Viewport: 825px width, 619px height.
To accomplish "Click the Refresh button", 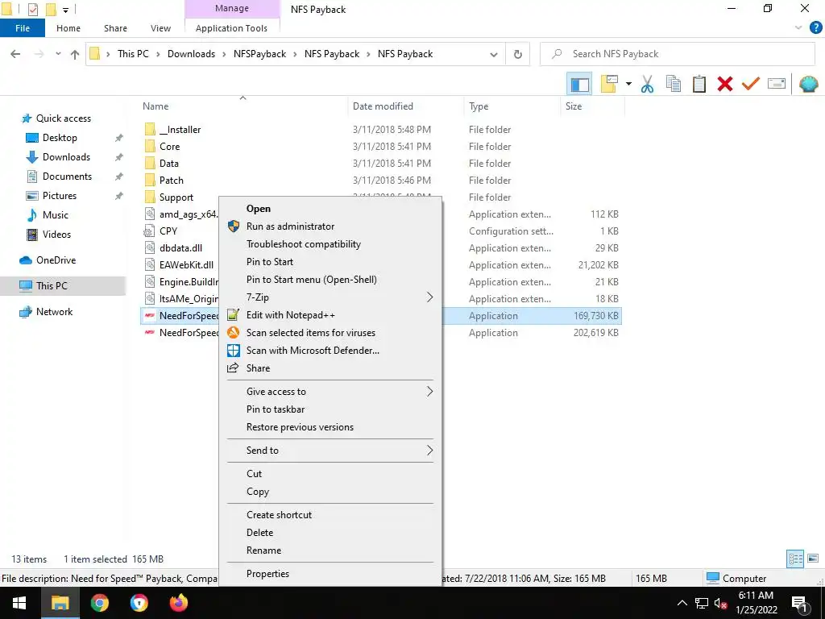I will [x=518, y=54].
